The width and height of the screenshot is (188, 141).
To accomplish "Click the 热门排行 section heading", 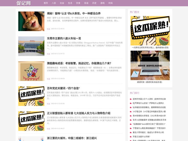I will click(x=134, y=93).
